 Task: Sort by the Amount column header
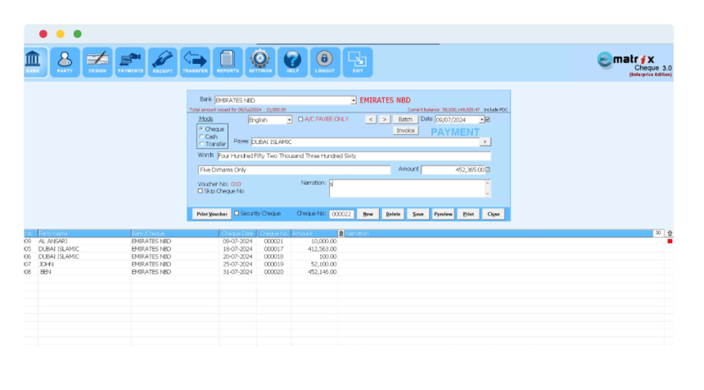click(314, 234)
